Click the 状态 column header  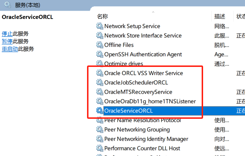click(240, 16)
